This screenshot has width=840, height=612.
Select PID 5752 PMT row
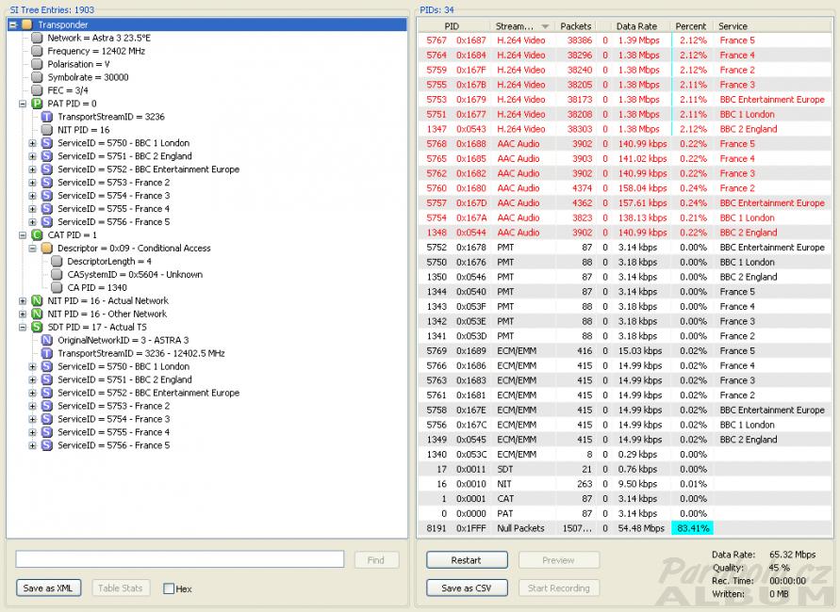click(625, 248)
